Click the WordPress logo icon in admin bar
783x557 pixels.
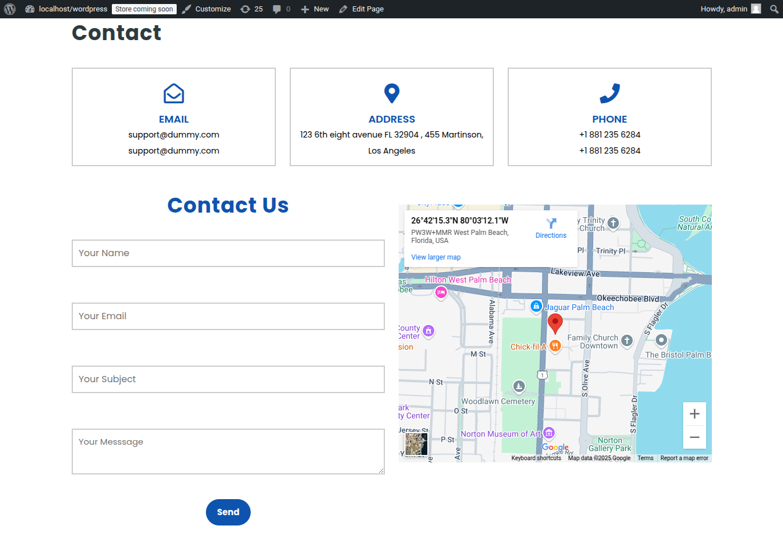(10, 9)
